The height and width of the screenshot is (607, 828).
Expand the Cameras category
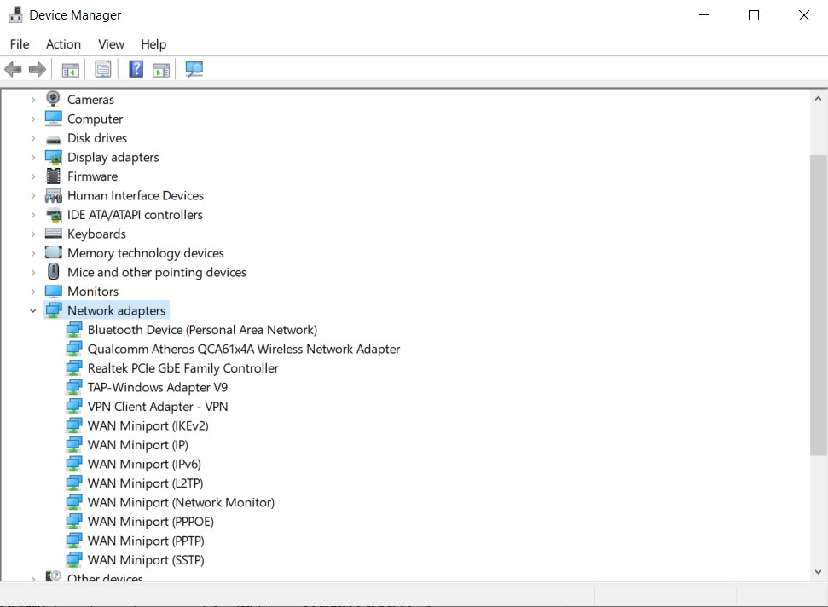point(32,100)
